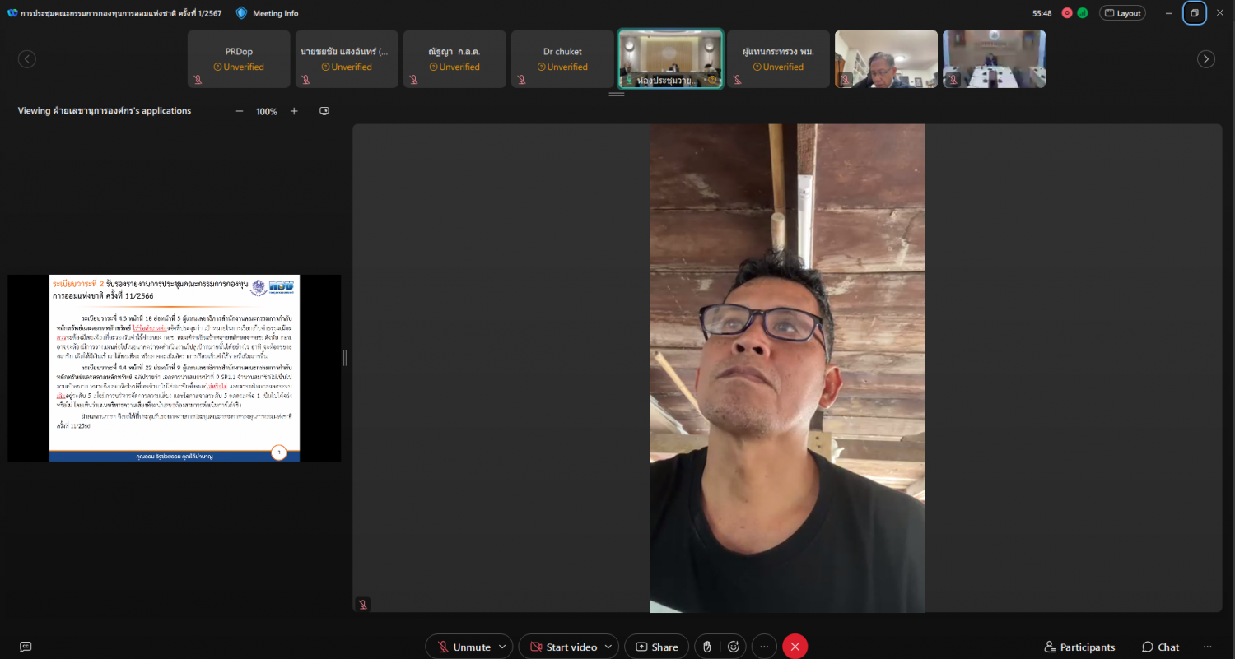Image resolution: width=1235 pixels, height=659 pixels.
Task: Click the panel divider handle beside slide
Action: tap(345, 358)
